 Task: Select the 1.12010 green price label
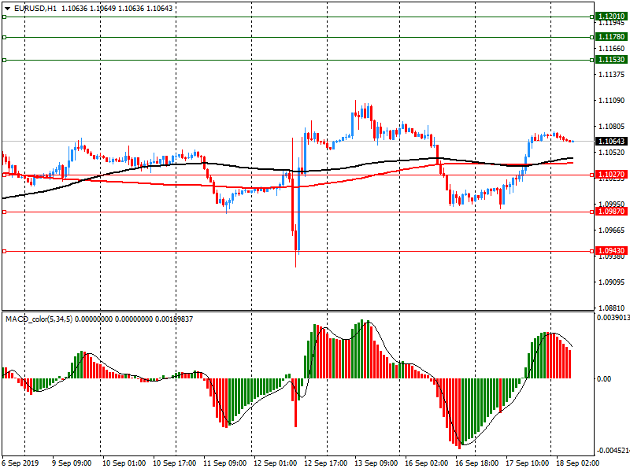611,17
